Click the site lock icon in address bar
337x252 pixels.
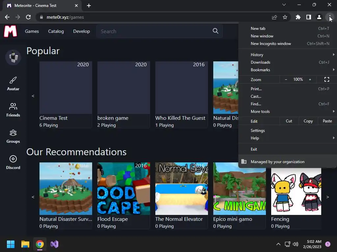coord(41,17)
